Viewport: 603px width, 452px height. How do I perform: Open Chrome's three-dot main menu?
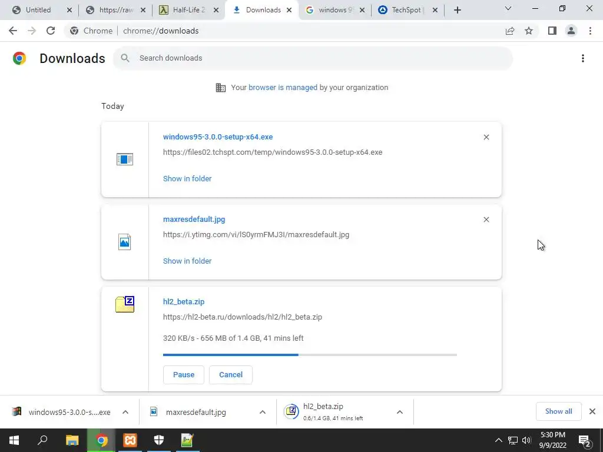click(590, 31)
